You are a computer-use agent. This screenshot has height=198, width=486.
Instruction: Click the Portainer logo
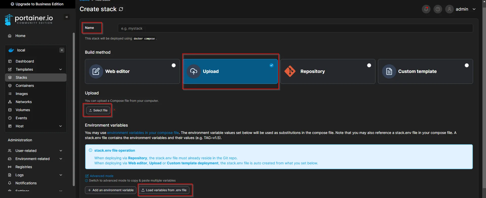(29, 19)
